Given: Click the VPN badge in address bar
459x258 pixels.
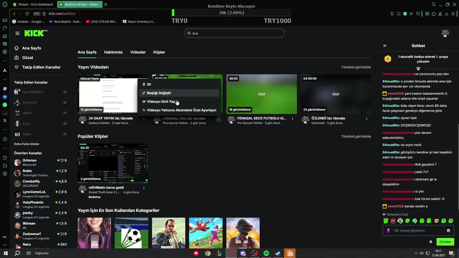Looking at the screenshot, I should click(37, 14).
